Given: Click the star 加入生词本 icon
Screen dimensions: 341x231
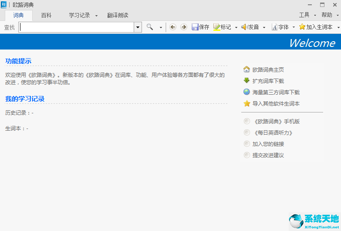Looking at the screenshot, I should point(302,27).
